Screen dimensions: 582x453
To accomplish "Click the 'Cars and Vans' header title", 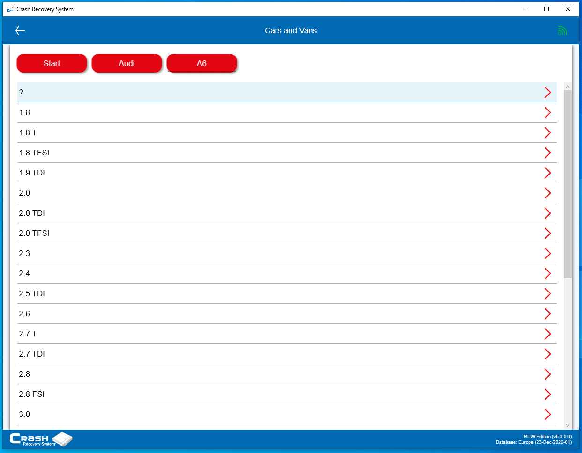I will click(291, 30).
